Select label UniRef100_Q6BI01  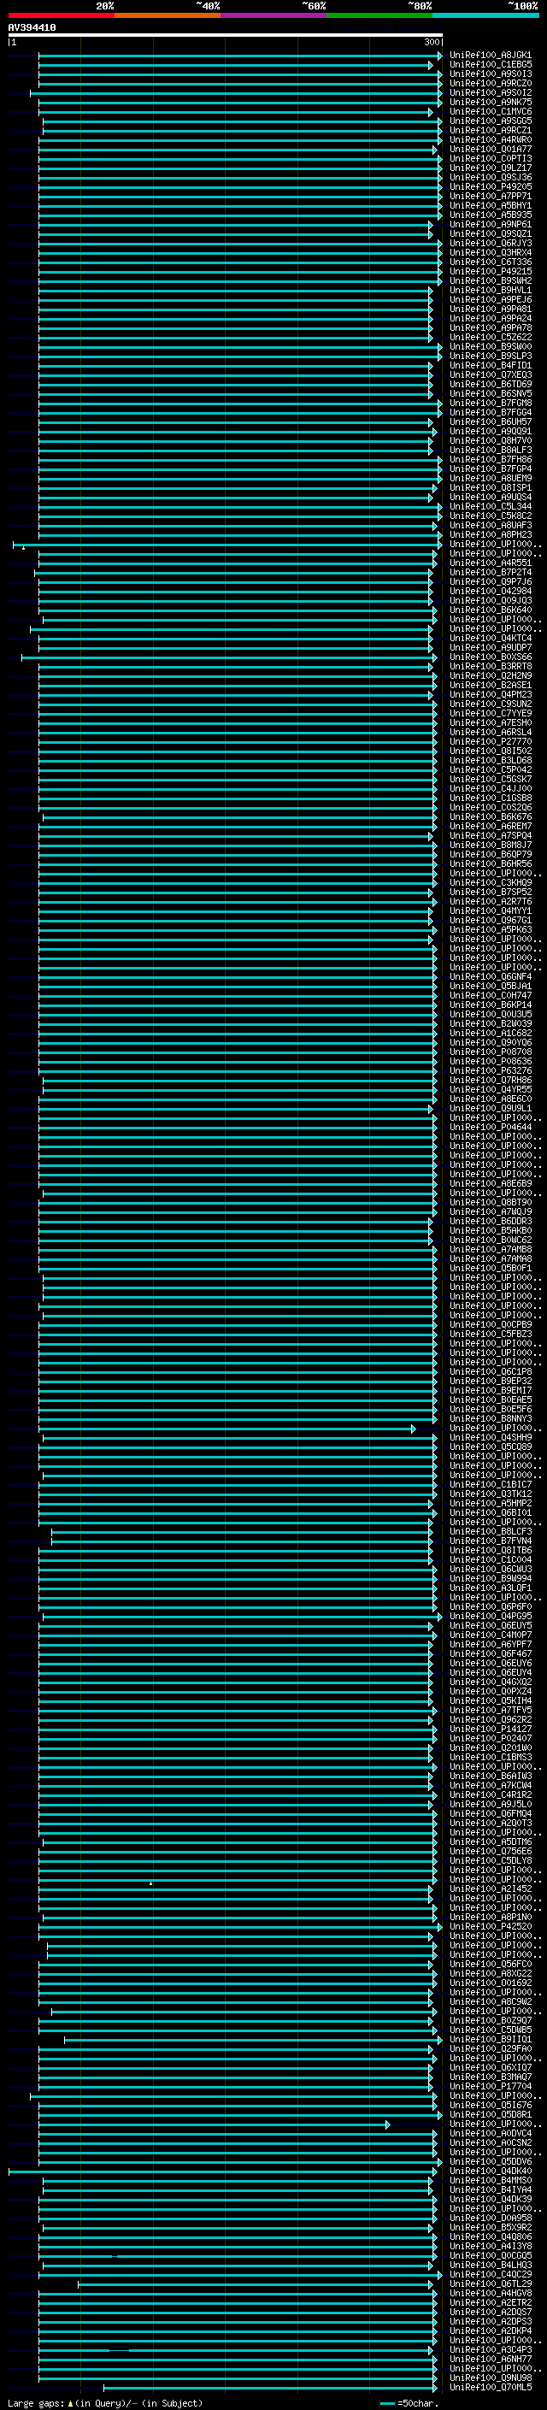click(x=490, y=1511)
